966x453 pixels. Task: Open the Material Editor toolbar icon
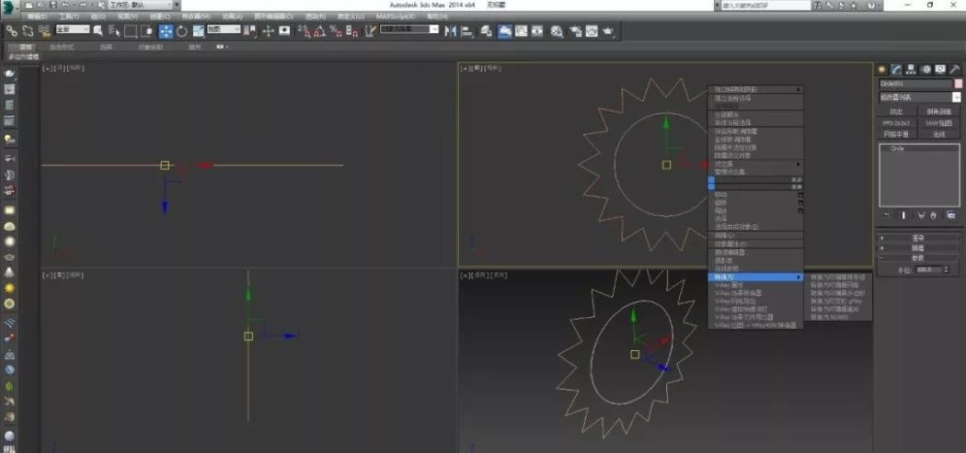pyautogui.click(x=558, y=30)
